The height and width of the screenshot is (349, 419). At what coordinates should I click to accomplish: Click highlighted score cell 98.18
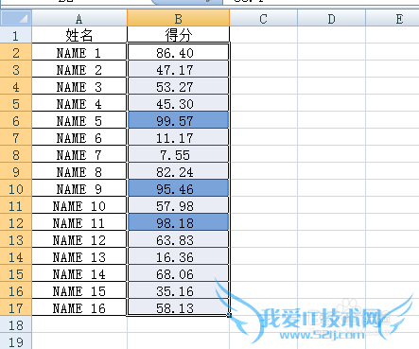178,222
